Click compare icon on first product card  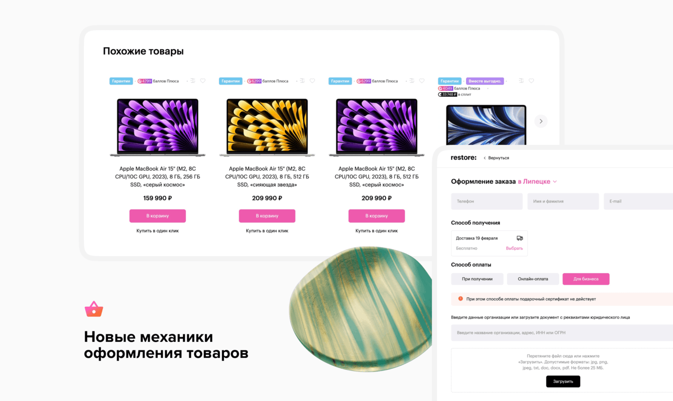[192, 81]
